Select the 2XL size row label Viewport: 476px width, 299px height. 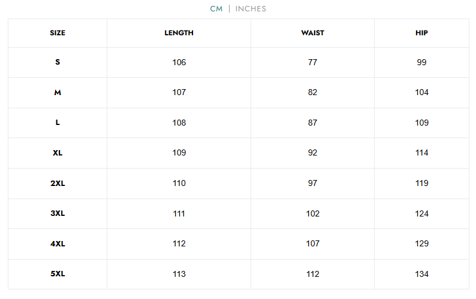click(x=58, y=183)
